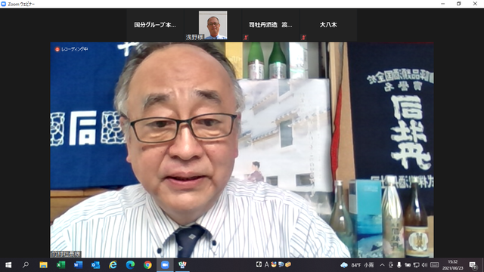Click the active Zoom taskbar icon
This screenshot has width=484, height=272.
[x=165, y=265]
